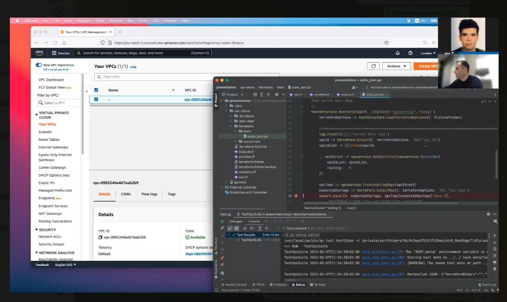Open the VCS menu in macOS menu bar
Screen dimensions: 507x302
(156, 21)
